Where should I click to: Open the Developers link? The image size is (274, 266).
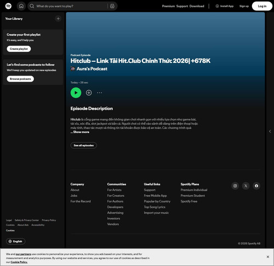tap(115, 207)
